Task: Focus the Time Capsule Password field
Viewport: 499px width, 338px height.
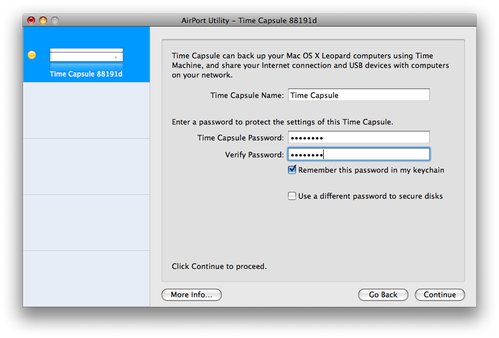Action: point(359,138)
